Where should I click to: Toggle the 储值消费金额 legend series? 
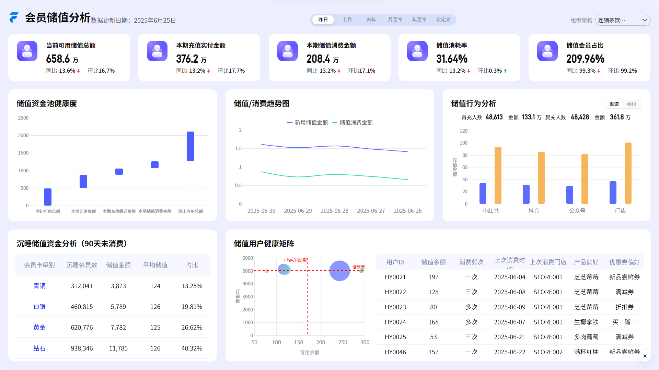[352, 122]
